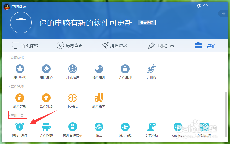Open the 软件升级 up-arrow icon
This screenshot has width=230, height=144.
46,98
